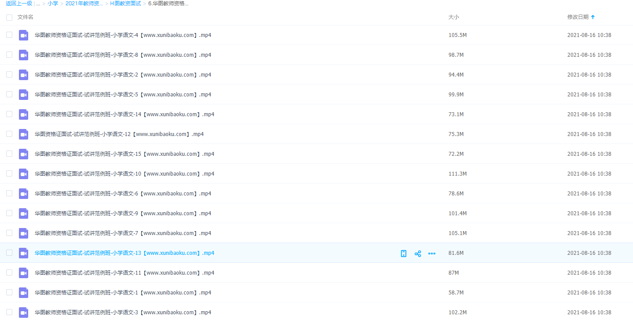Go to 小学 folder in breadcrumb
Viewport: 633px width, 320px height.
53,4
